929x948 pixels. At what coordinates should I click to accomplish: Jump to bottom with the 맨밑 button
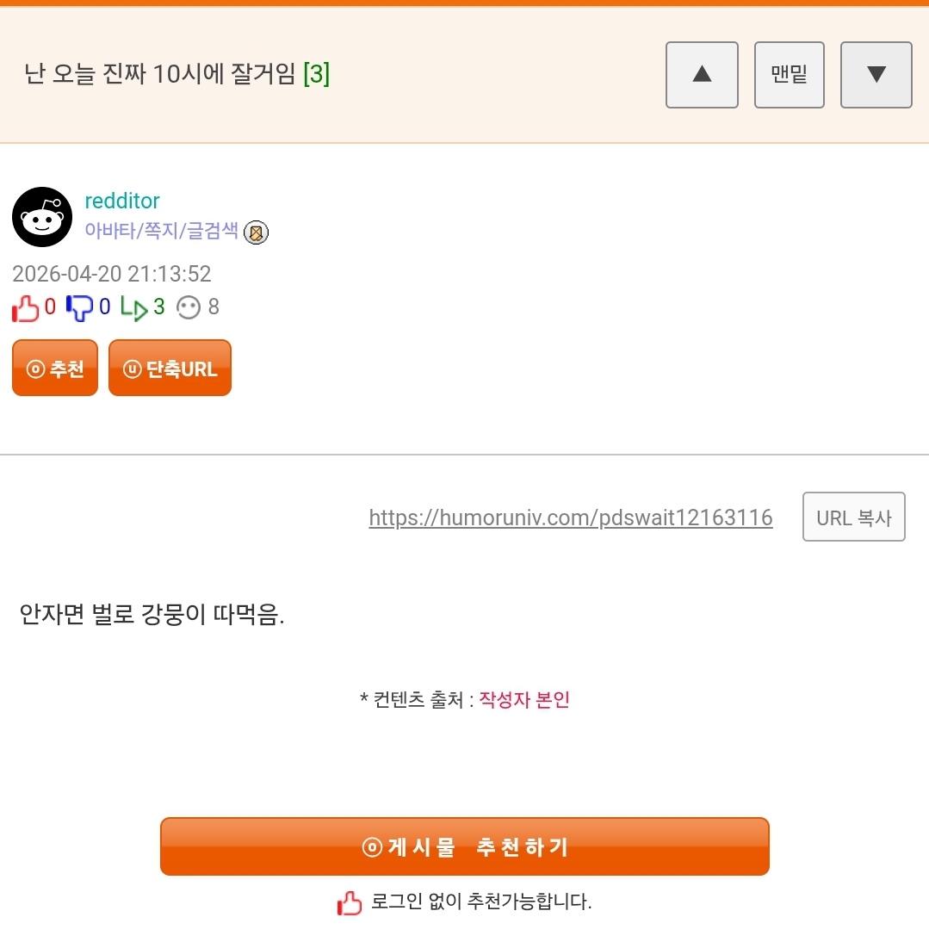789,75
